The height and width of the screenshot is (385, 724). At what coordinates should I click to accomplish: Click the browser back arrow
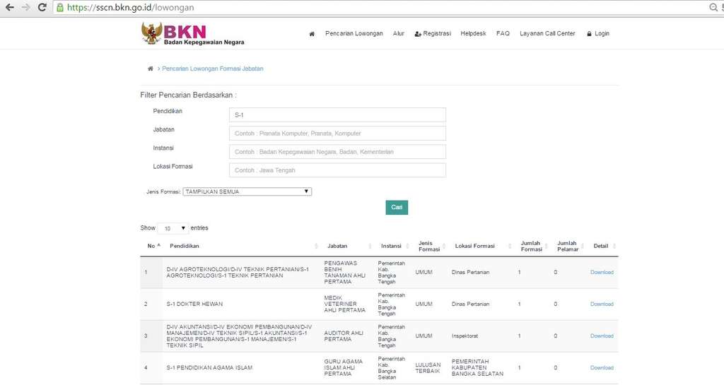pyautogui.click(x=9, y=7)
